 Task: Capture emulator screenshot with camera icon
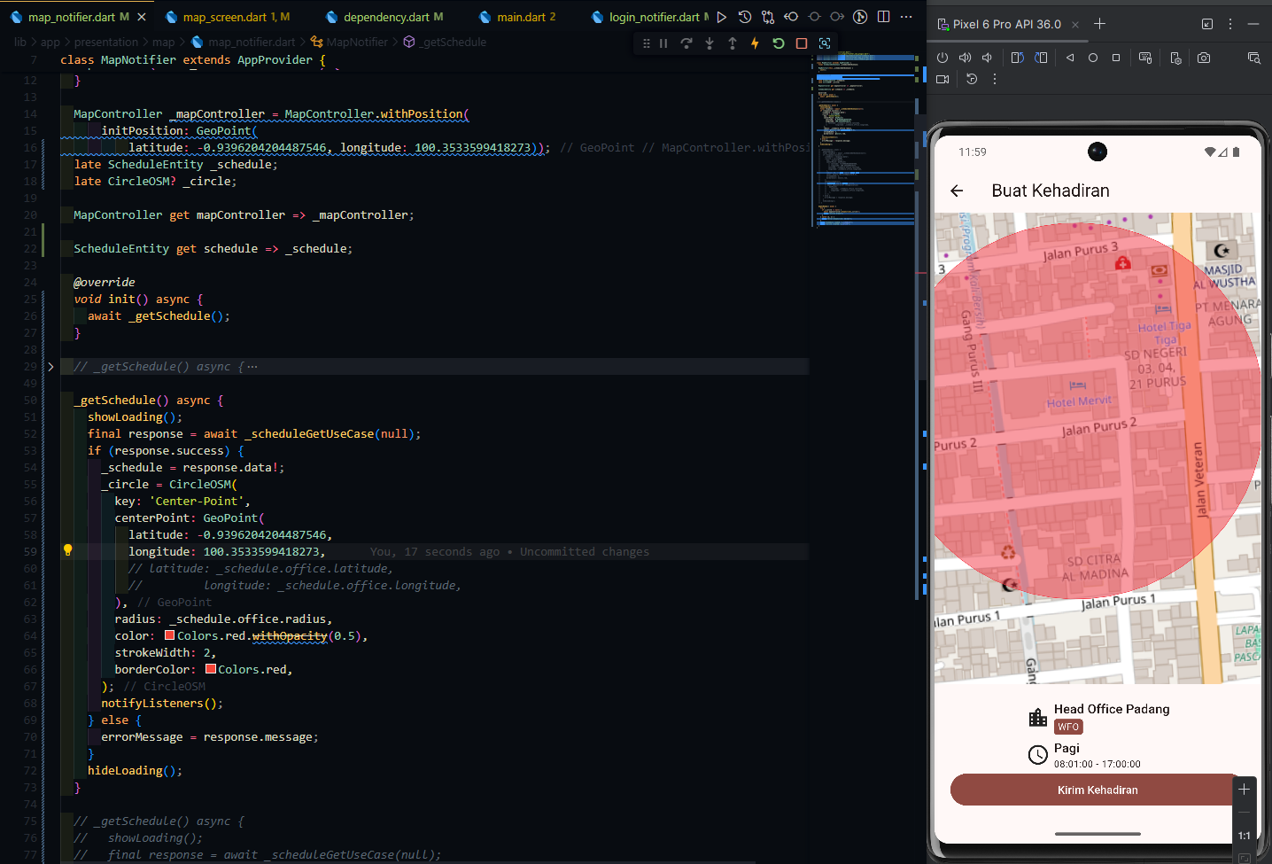click(1203, 57)
